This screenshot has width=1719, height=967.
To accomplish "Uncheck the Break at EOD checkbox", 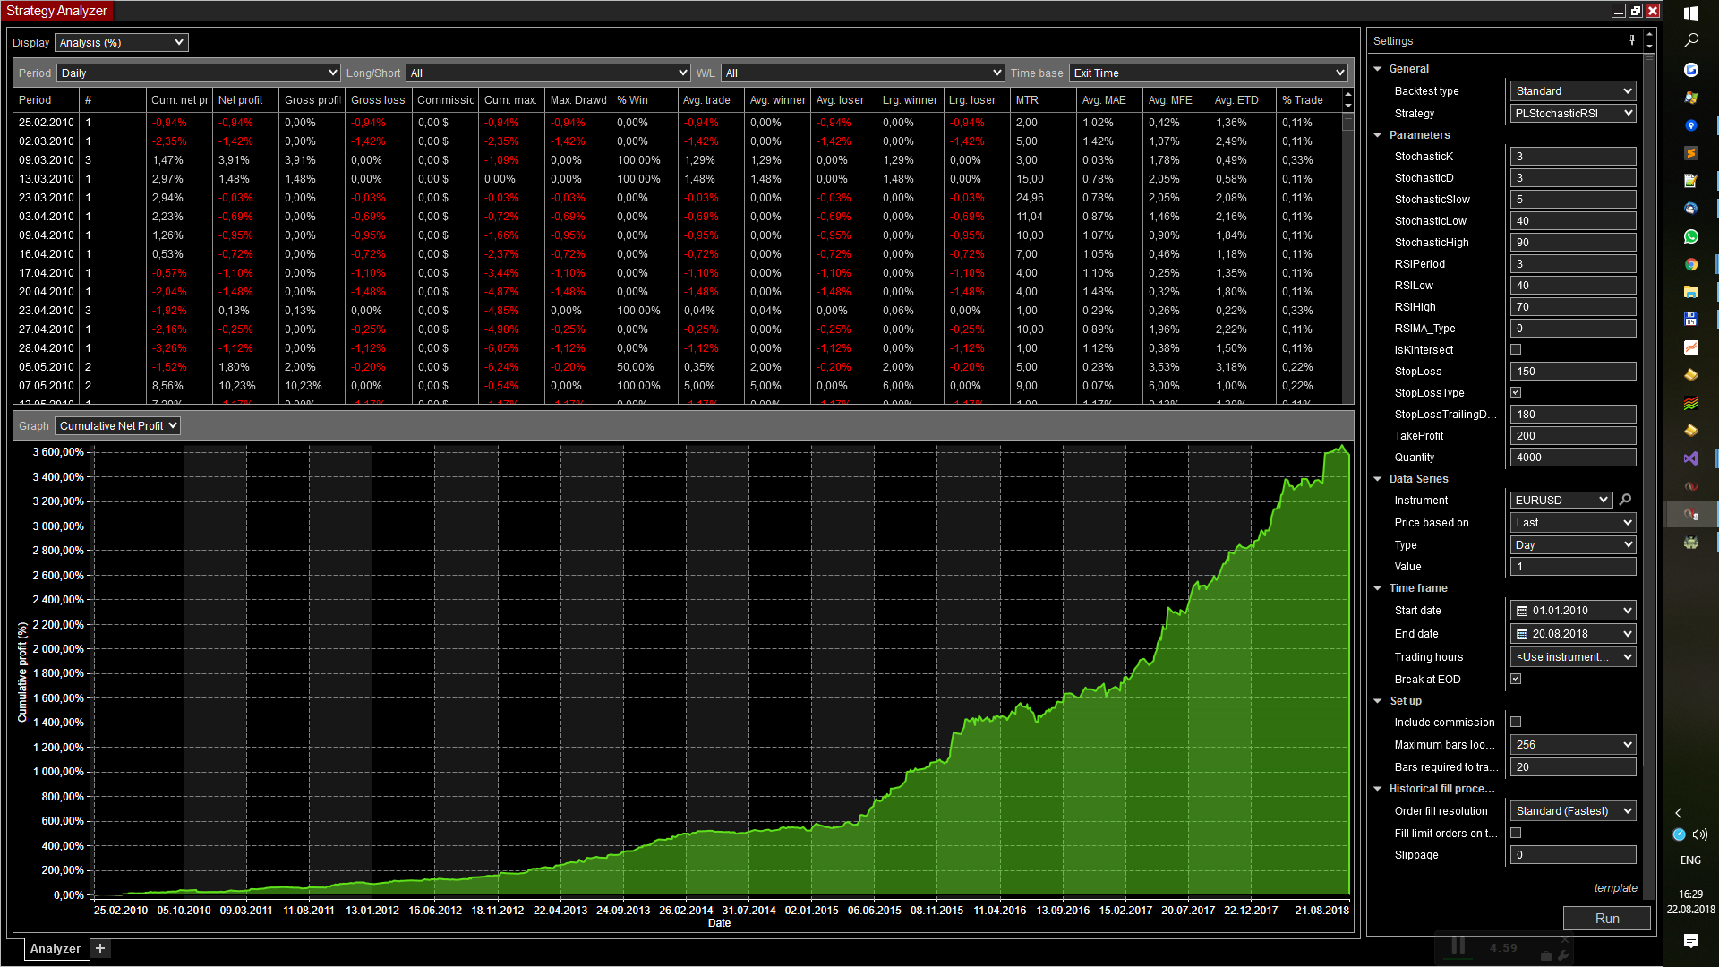I will 1516,679.
